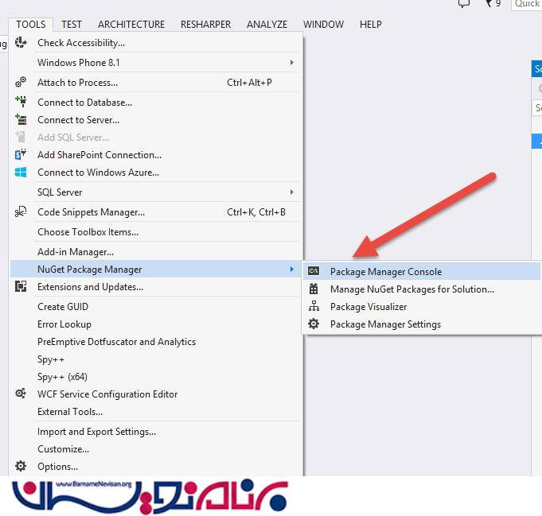Choose Error Lookup menu entry

tap(156, 324)
